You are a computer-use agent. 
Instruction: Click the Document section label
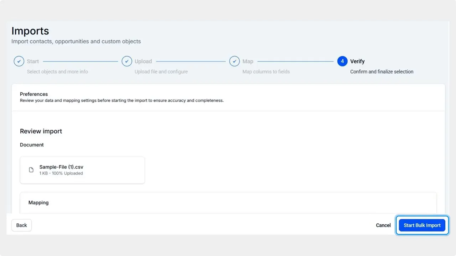32,145
